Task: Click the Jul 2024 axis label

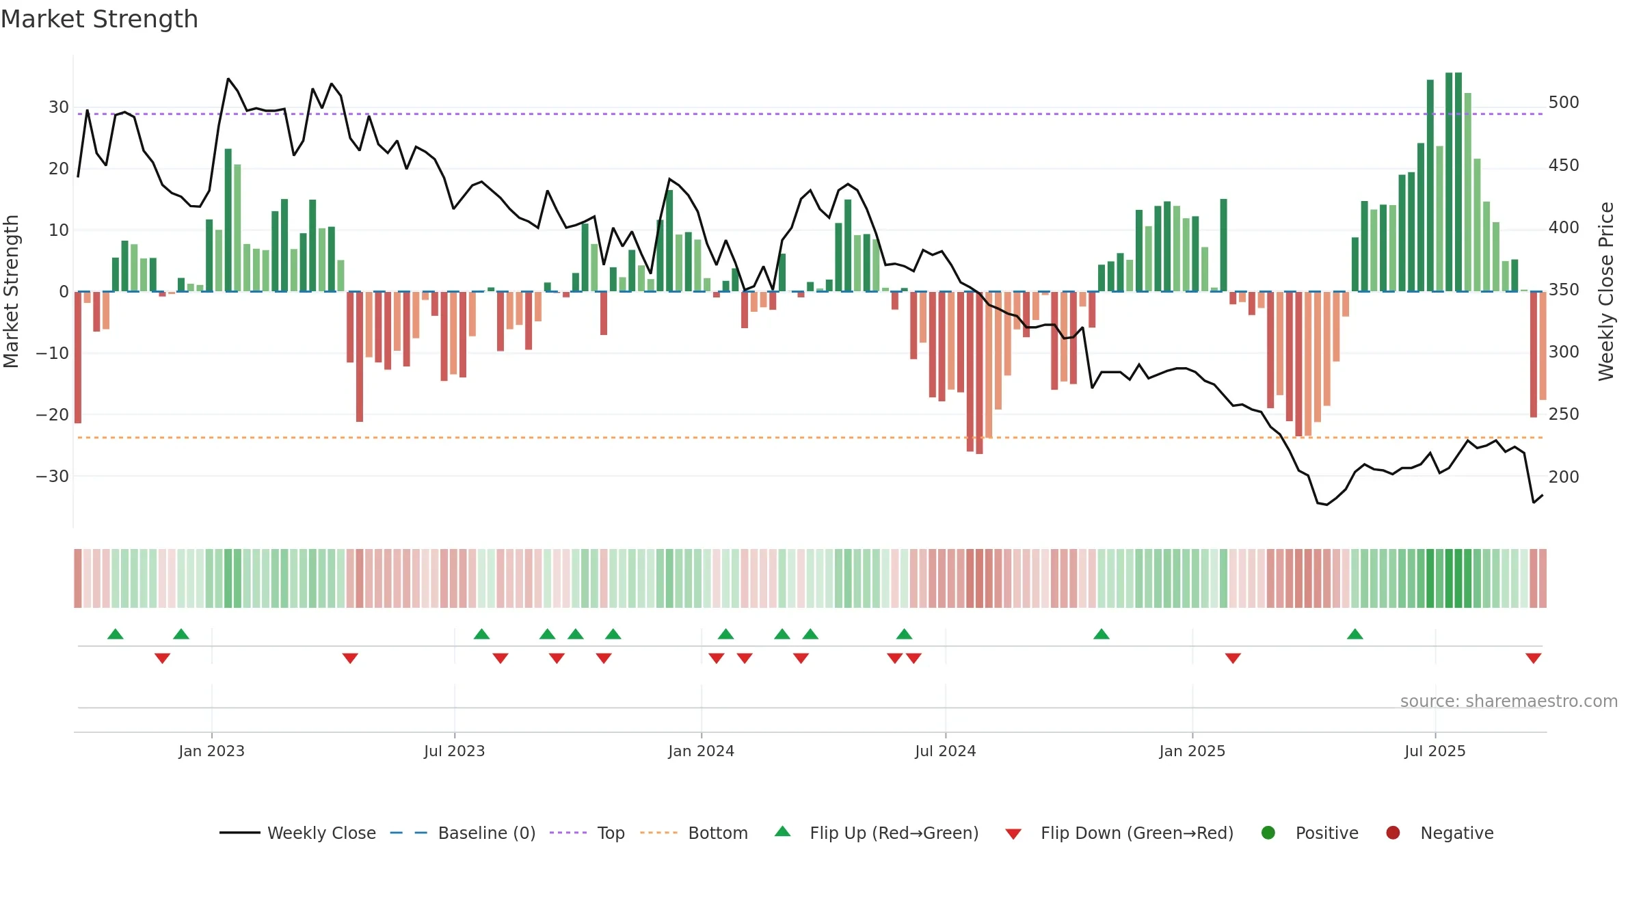Action: pos(945,751)
